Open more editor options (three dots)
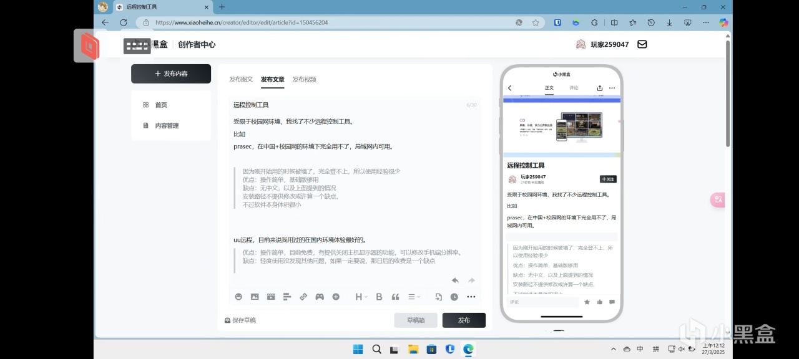The width and height of the screenshot is (799, 359). [x=471, y=297]
